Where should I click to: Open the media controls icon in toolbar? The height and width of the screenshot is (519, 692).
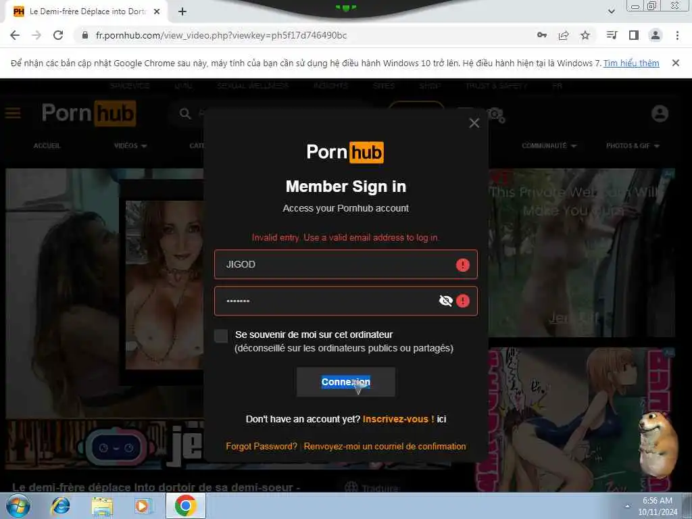tap(612, 35)
